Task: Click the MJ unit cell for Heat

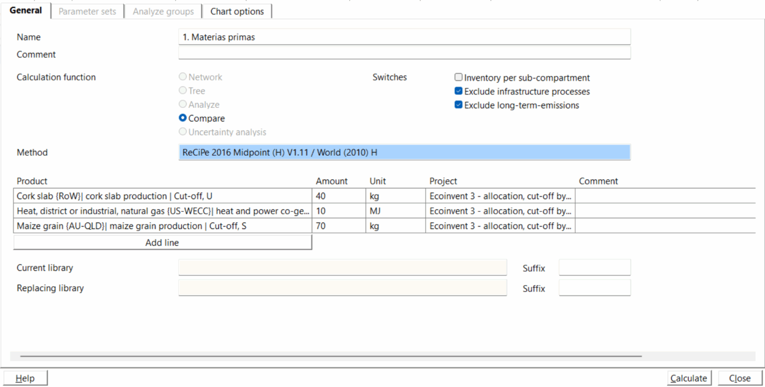Action: pyautogui.click(x=395, y=211)
